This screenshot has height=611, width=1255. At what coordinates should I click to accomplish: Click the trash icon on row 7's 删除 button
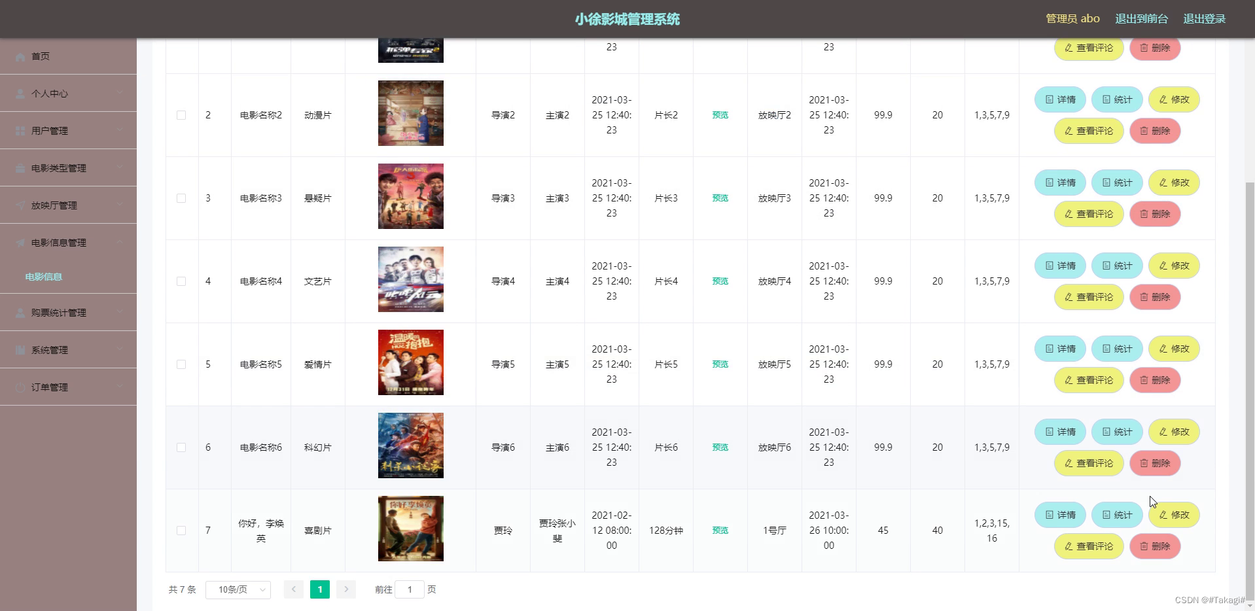[x=1143, y=546]
